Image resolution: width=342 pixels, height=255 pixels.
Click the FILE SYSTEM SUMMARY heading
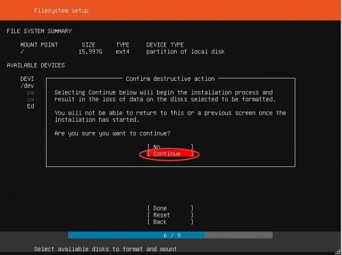(x=39, y=31)
